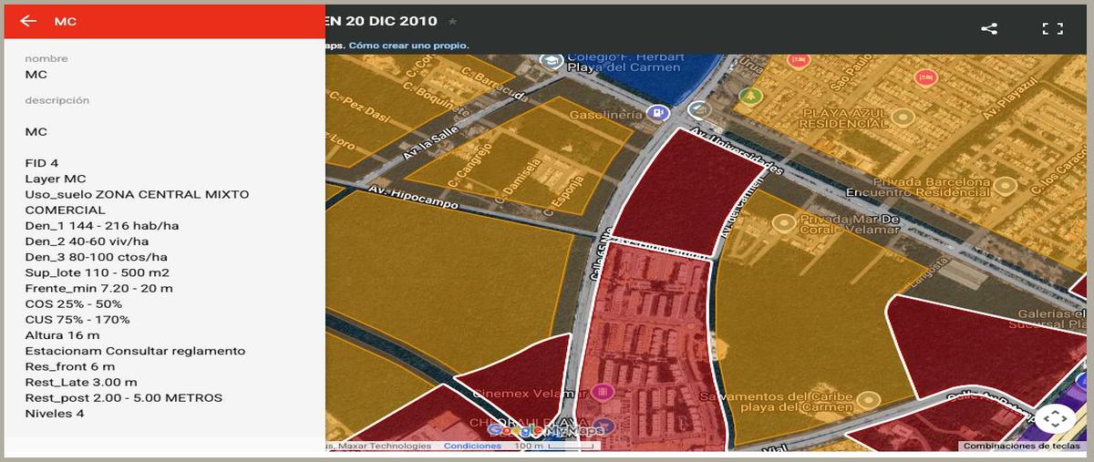Click the Salvamentos del Caribe marker
The height and width of the screenshot is (462, 1094).
click(869, 399)
